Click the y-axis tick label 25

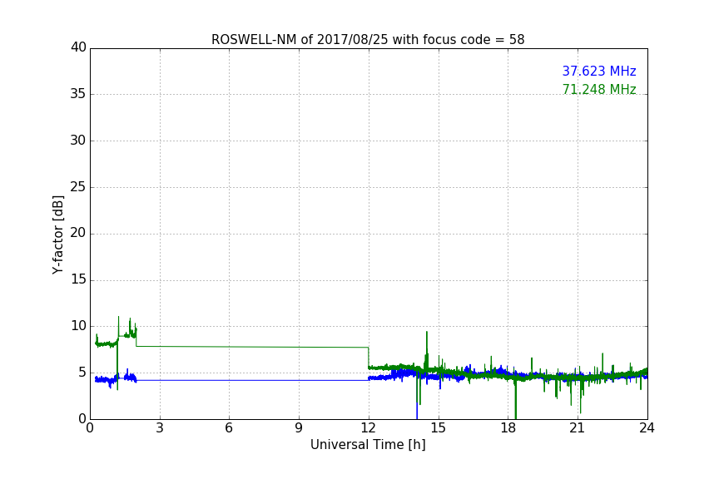click(x=78, y=187)
